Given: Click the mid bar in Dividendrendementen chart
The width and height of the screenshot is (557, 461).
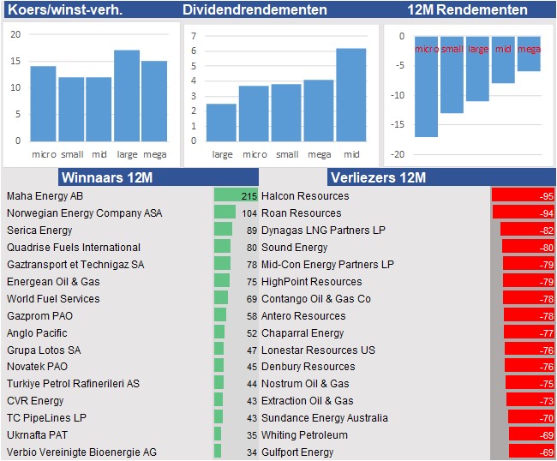Looking at the screenshot, I should point(351,94).
